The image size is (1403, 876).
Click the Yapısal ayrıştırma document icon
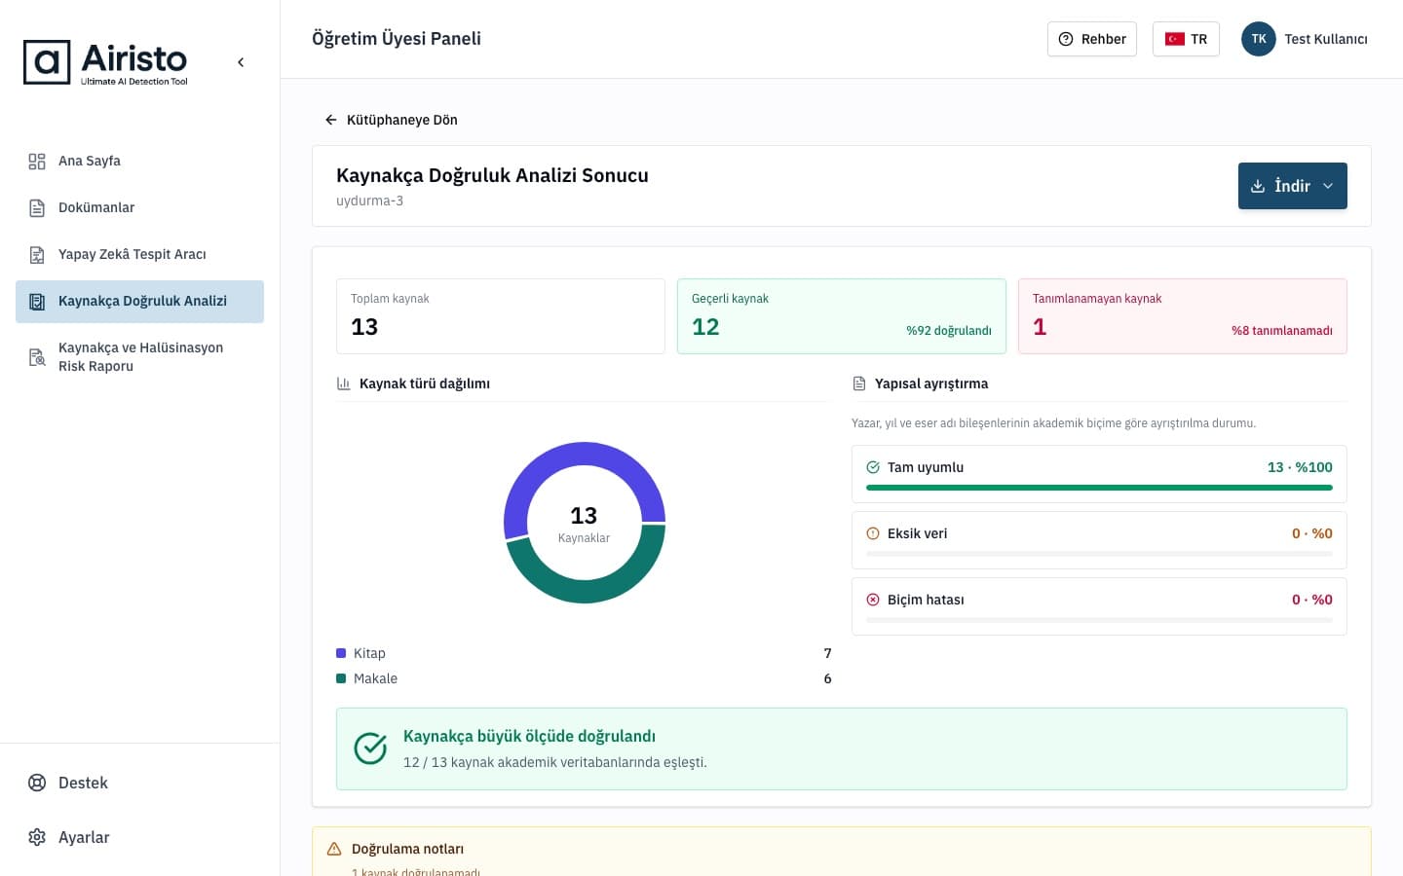click(x=859, y=383)
